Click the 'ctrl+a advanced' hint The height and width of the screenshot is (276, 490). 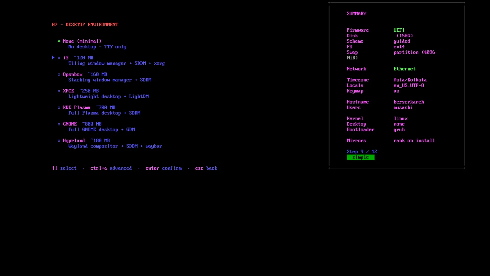tap(111, 168)
